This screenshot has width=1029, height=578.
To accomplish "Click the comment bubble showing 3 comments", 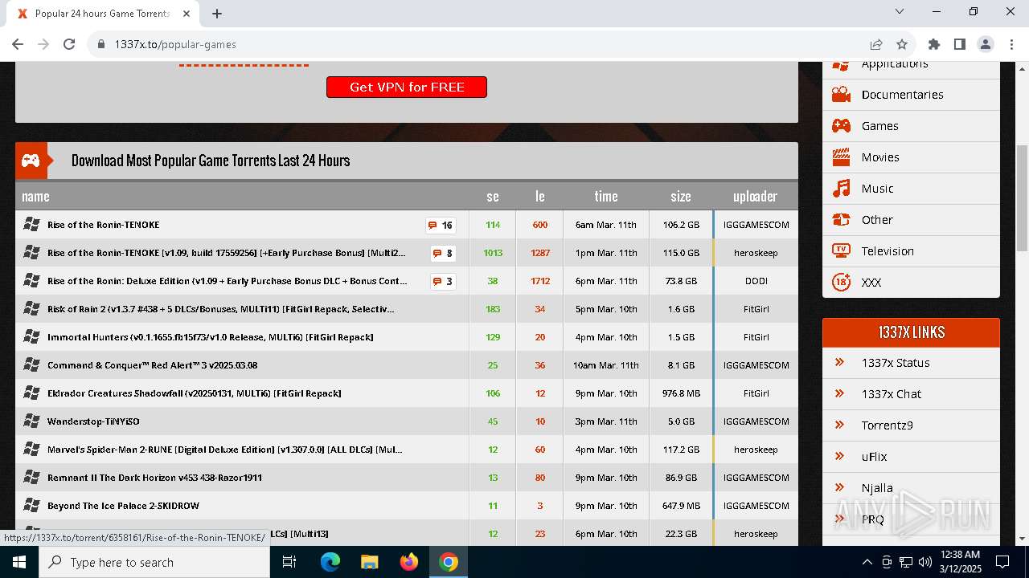I will point(442,281).
